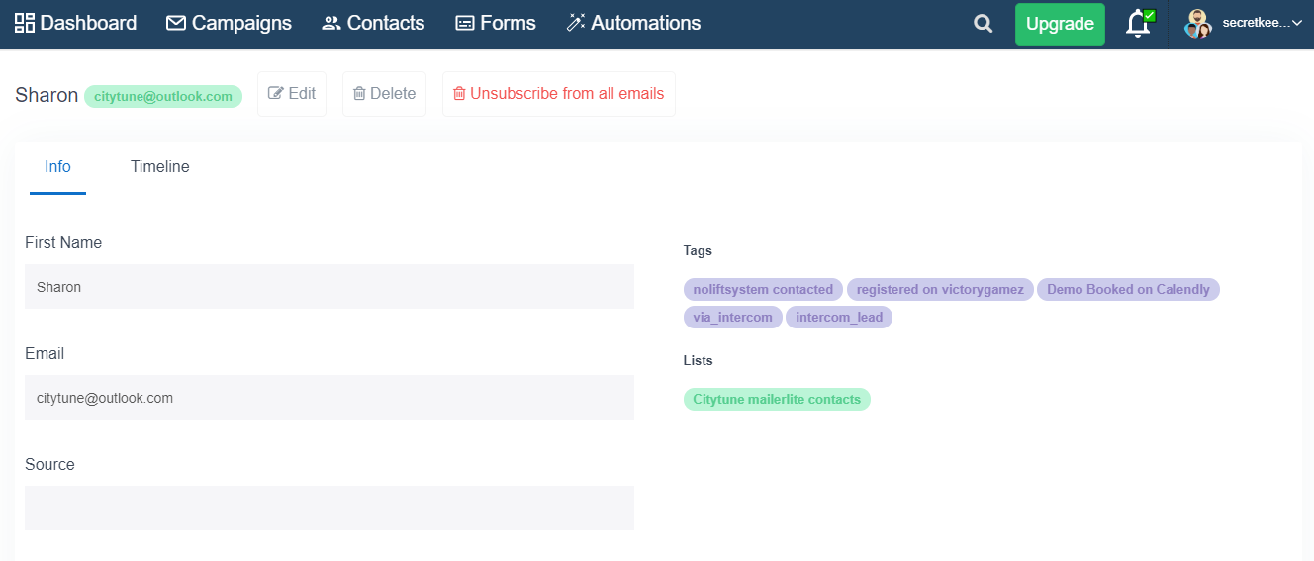Open the search magnifier icon
Image resolution: width=1314 pixels, height=561 pixels.
[983, 24]
